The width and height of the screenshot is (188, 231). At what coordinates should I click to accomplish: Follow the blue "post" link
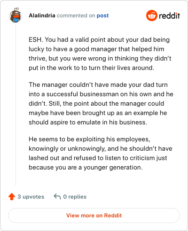pos(102,15)
